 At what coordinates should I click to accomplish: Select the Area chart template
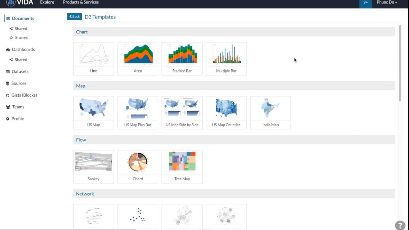pyautogui.click(x=138, y=59)
